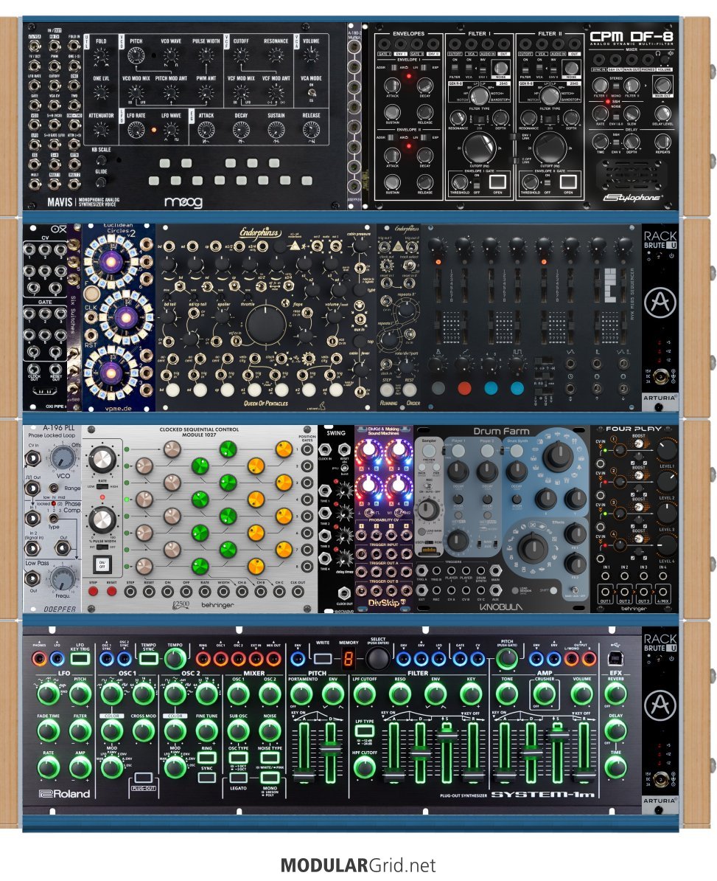Adjust the Mavis VOLUME knob
Screen dimensions: 717x881
[x=310, y=55]
